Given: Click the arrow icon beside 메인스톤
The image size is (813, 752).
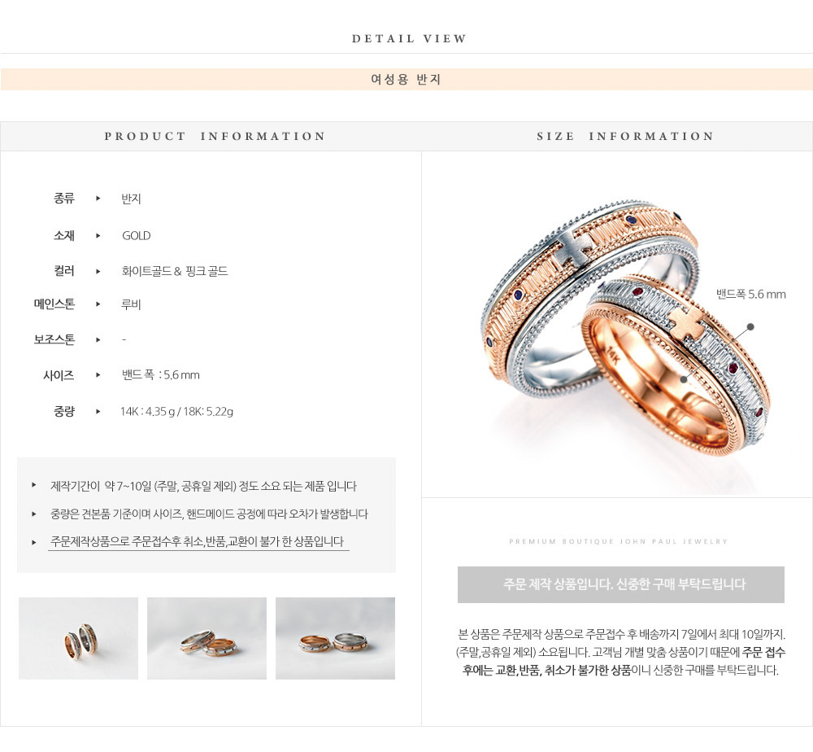Looking at the screenshot, I should tap(98, 304).
